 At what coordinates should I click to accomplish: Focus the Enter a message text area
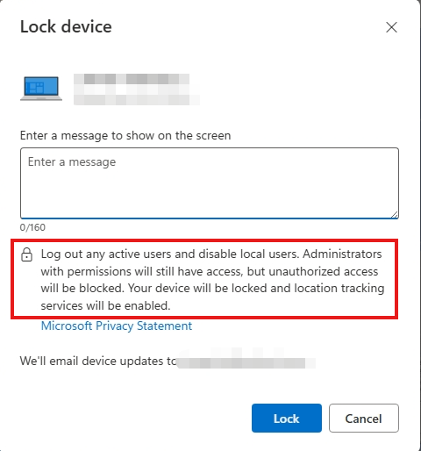[x=210, y=183]
